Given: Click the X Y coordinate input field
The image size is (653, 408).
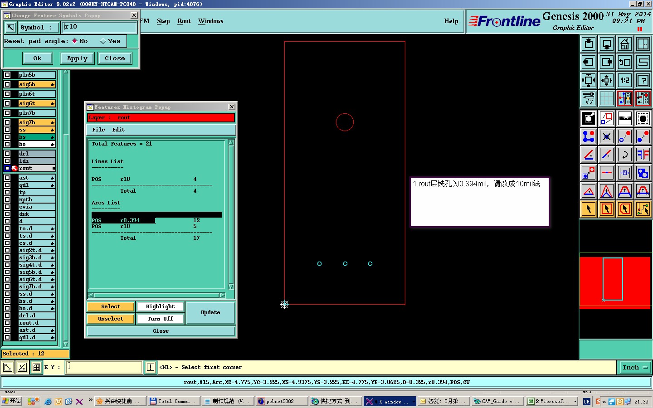Looking at the screenshot, I should [104, 367].
